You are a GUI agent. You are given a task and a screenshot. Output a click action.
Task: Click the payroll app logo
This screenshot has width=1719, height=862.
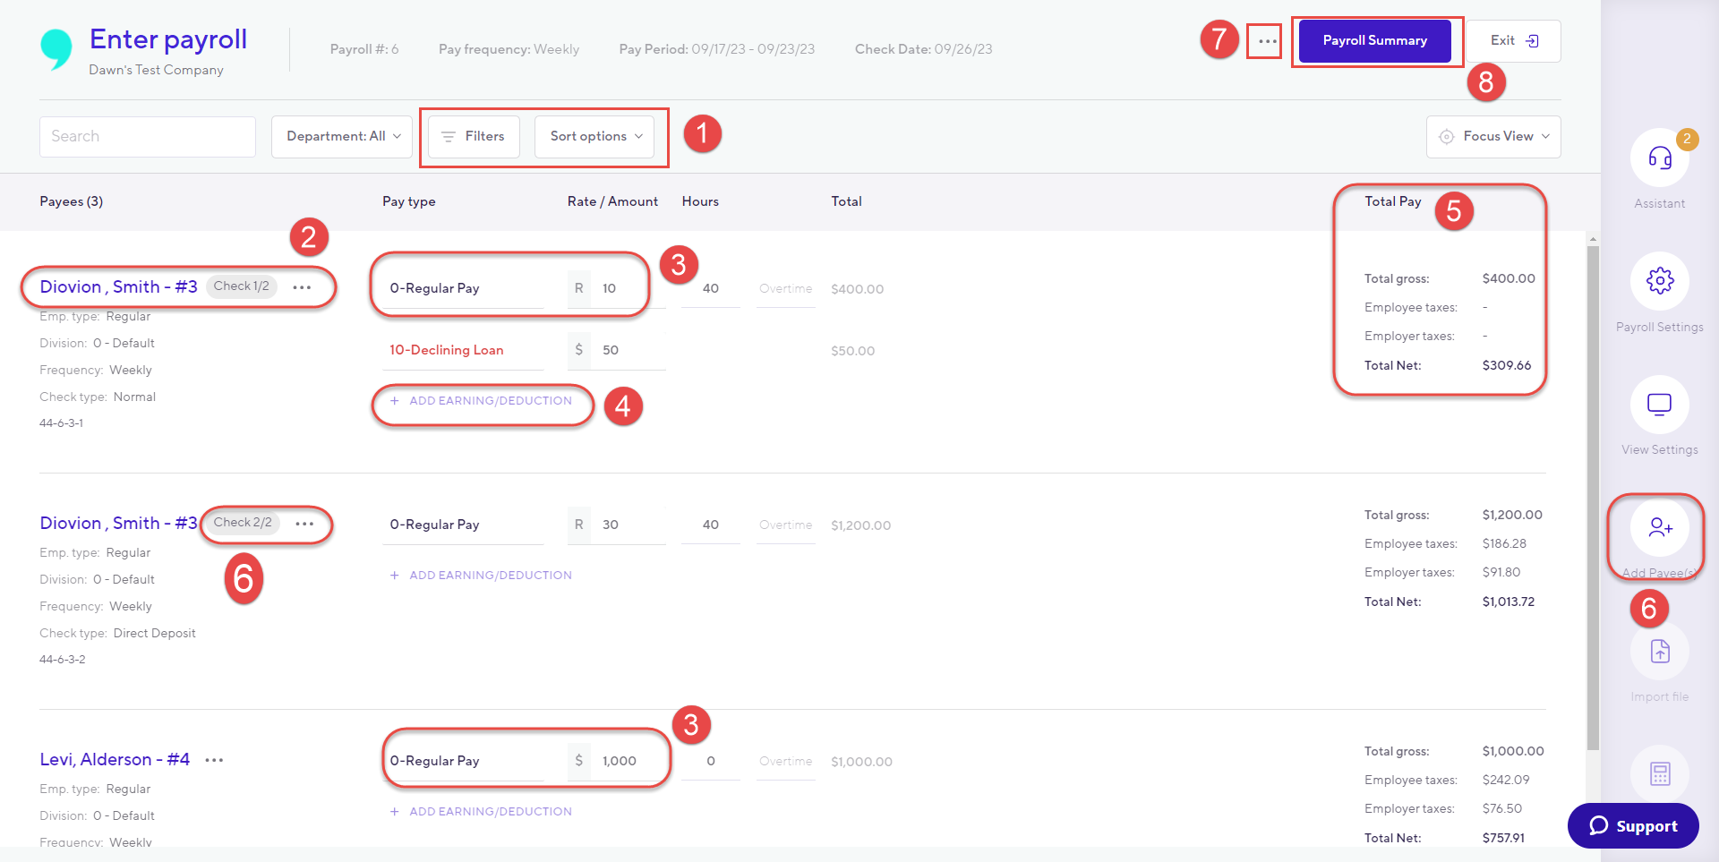pos(56,49)
